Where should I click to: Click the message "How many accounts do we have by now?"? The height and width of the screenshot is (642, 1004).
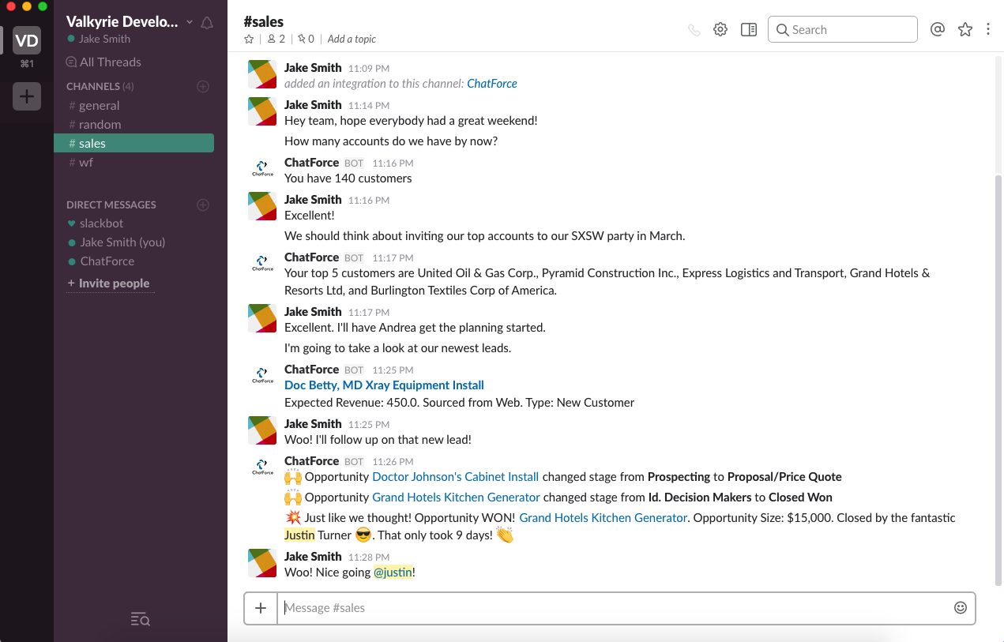tap(391, 141)
